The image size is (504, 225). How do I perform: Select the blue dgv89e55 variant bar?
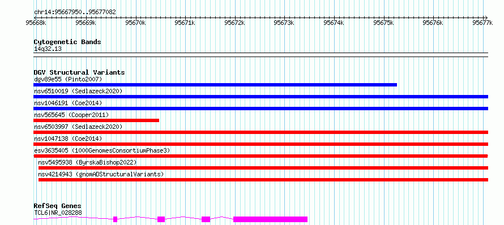point(215,85)
